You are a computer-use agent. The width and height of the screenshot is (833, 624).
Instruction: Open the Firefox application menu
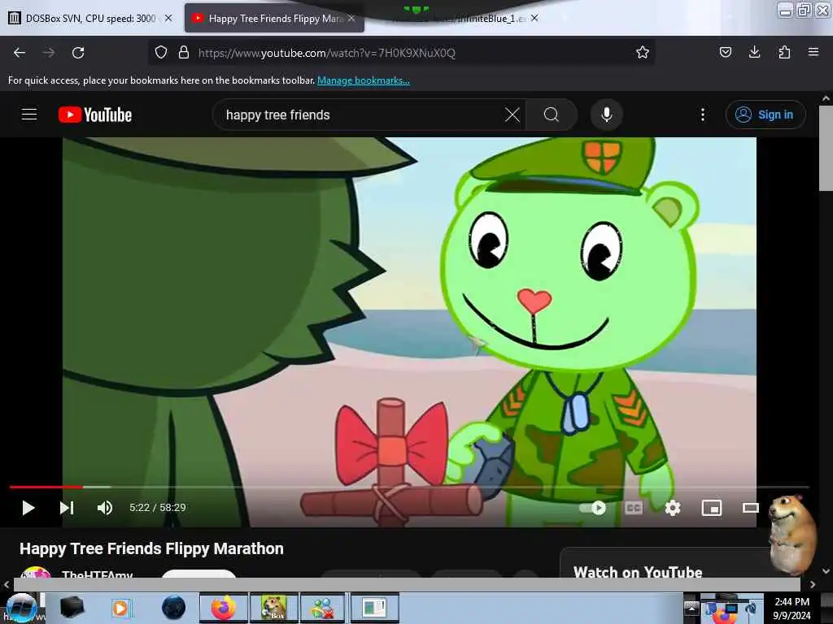tap(813, 52)
